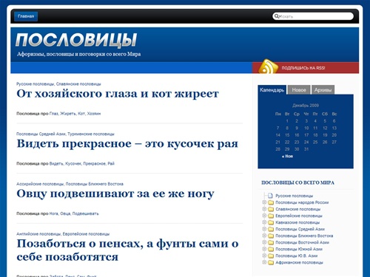Open post Позаботься о пенсах, а фунты сами
This screenshot has height=277, width=370.
[127, 250]
